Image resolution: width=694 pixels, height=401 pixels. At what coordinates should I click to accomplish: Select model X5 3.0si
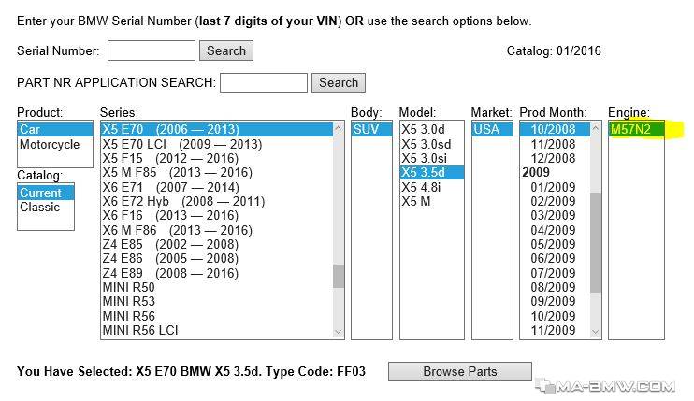pyautogui.click(x=431, y=158)
